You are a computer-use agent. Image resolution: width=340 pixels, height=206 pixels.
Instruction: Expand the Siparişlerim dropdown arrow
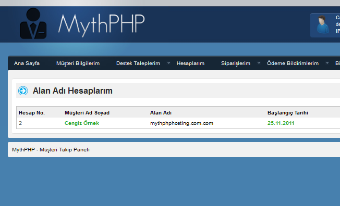pyautogui.click(x=259, y=63)
